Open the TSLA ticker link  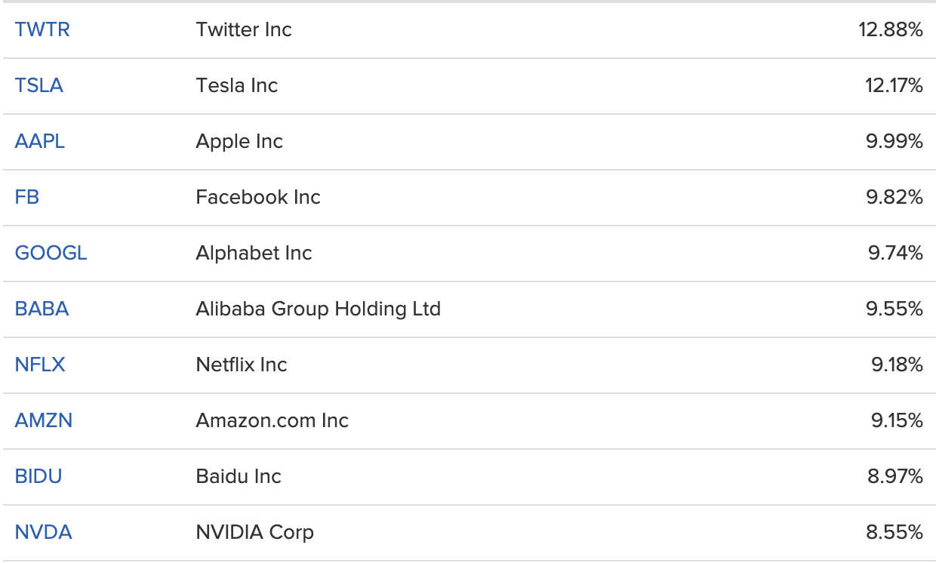pyautogui.click(x=39, y=86)
